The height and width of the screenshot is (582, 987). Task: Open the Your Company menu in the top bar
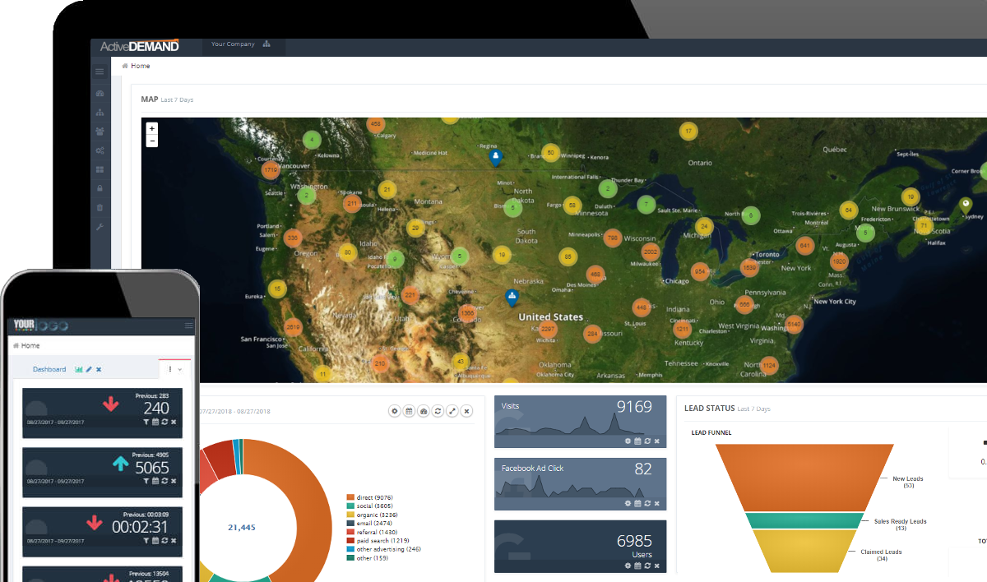coord(233,44)
